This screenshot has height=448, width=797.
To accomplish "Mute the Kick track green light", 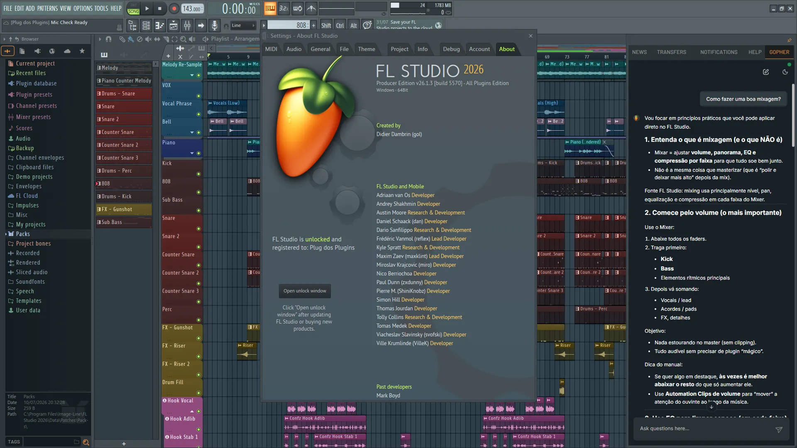I will coord(198,174).
